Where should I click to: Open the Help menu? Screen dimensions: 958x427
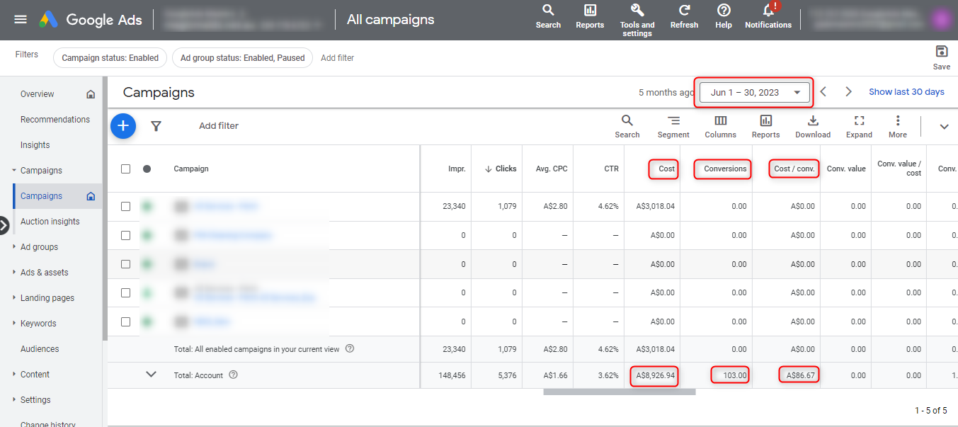click(x=724, y=16)
